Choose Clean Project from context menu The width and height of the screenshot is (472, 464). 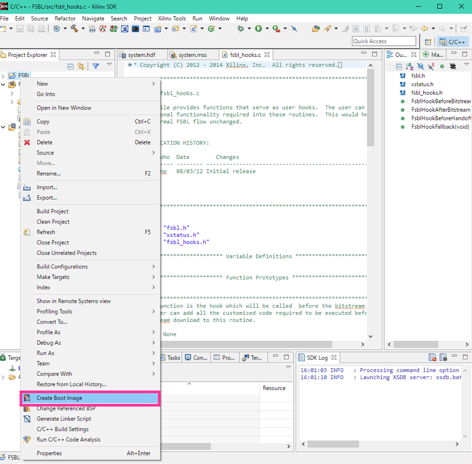(90, 221)
